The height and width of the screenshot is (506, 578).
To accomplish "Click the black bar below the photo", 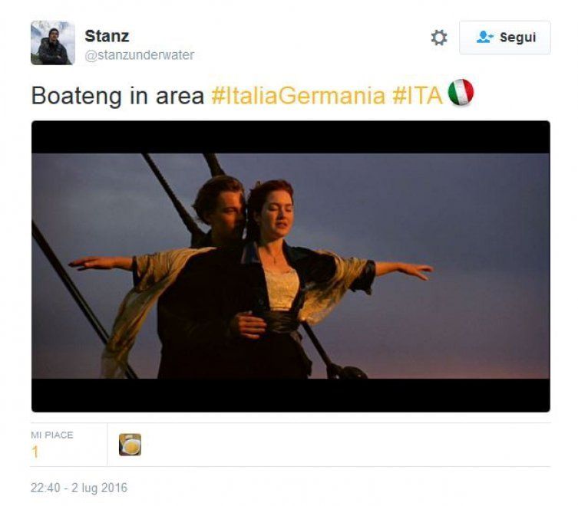I will [291, 395].
